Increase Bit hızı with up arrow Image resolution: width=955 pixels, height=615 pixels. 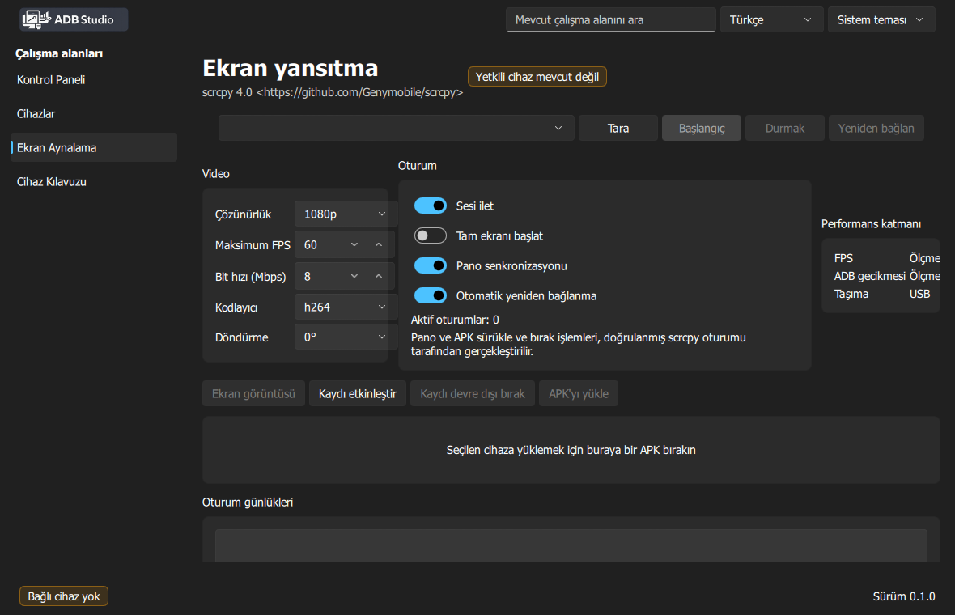(379, 277)
